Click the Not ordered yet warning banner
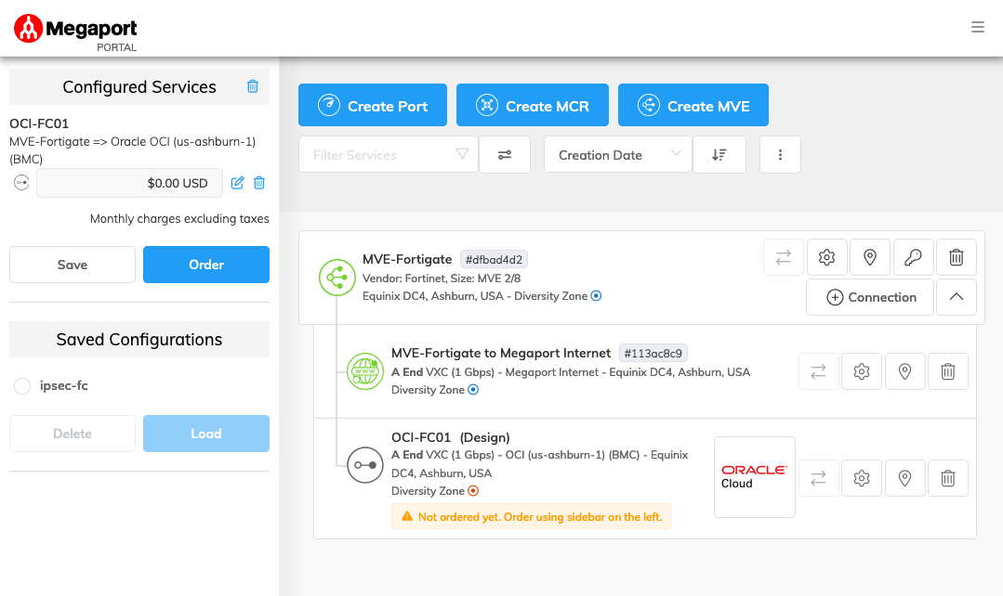Image resolution: width=1003 pixels, height=596 pixels. (x=532, y=517)
